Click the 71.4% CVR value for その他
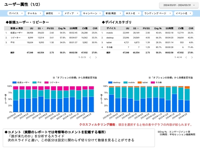The image size is (200, 150). (x=190, y=47)
